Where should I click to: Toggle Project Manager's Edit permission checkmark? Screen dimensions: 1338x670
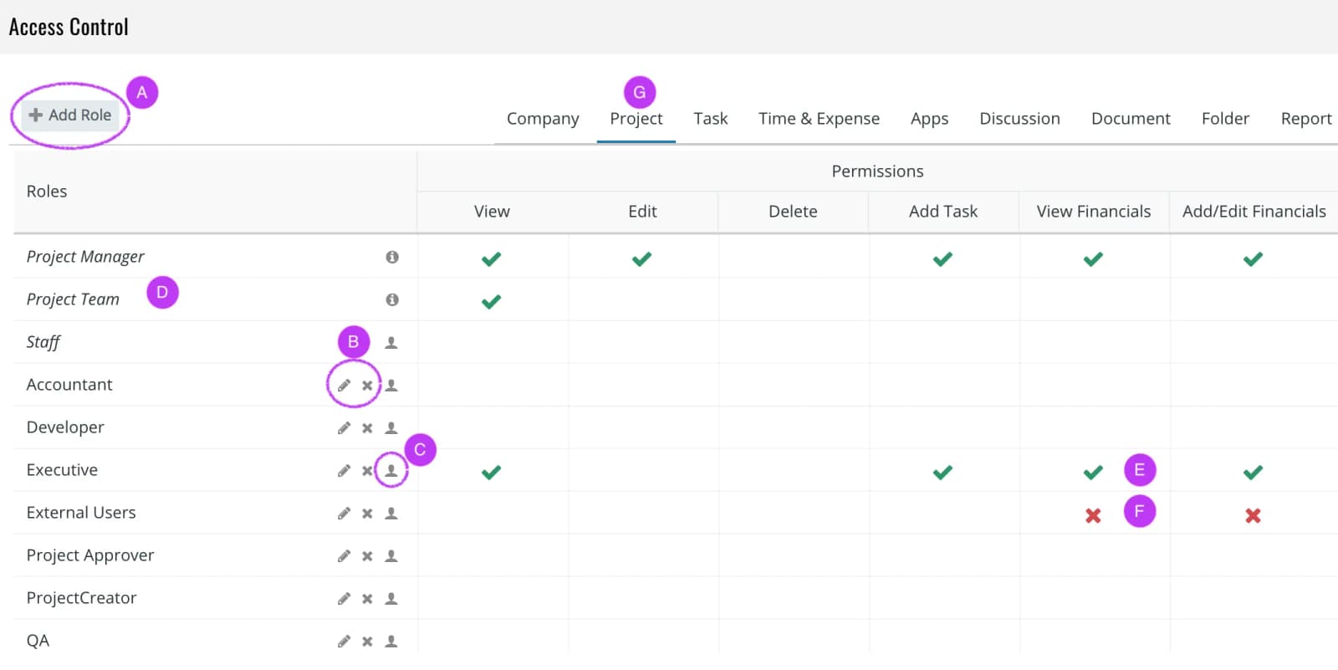point(642,259)
